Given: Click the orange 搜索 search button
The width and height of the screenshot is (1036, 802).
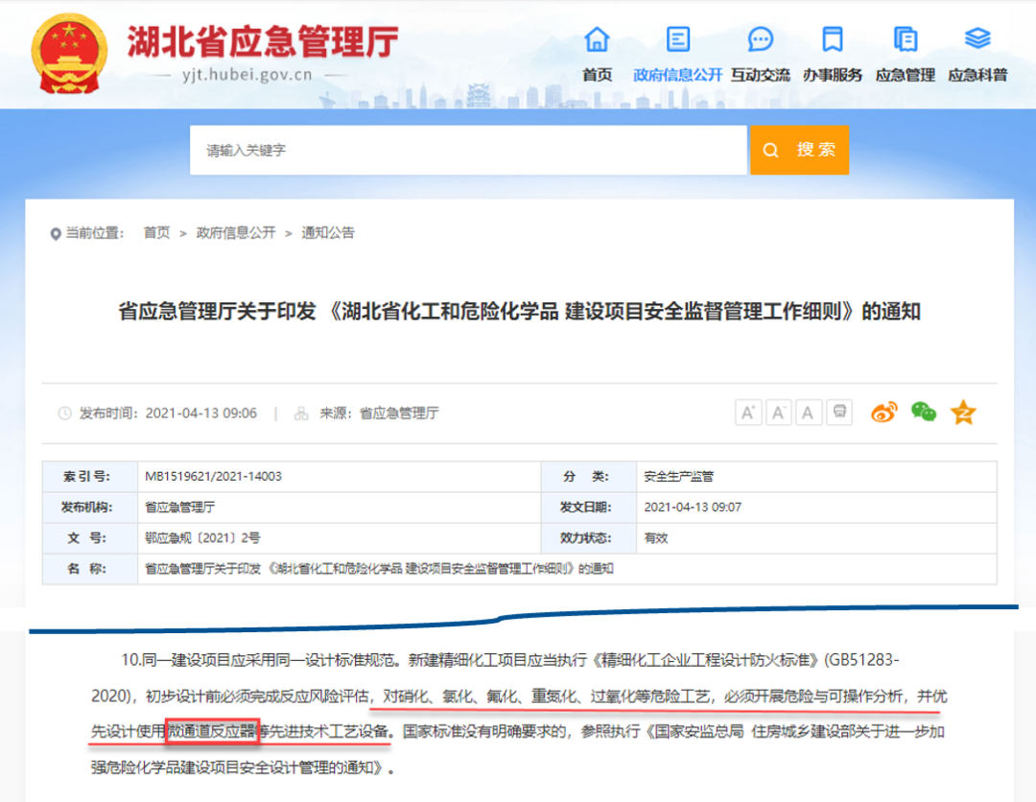Looking at the screenshot, I should coord(799,150).
